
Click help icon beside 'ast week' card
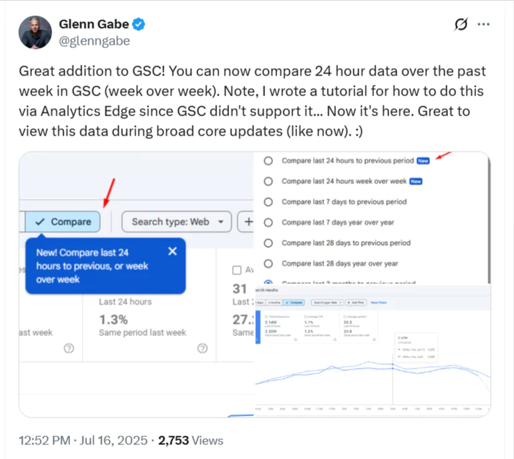69,348
